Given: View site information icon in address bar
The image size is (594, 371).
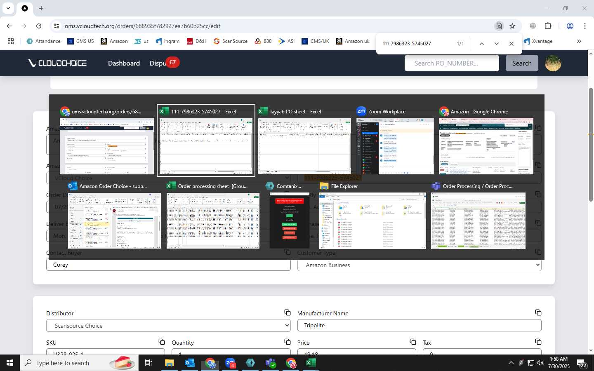Looking at the screenshot, I should point(57,26).
